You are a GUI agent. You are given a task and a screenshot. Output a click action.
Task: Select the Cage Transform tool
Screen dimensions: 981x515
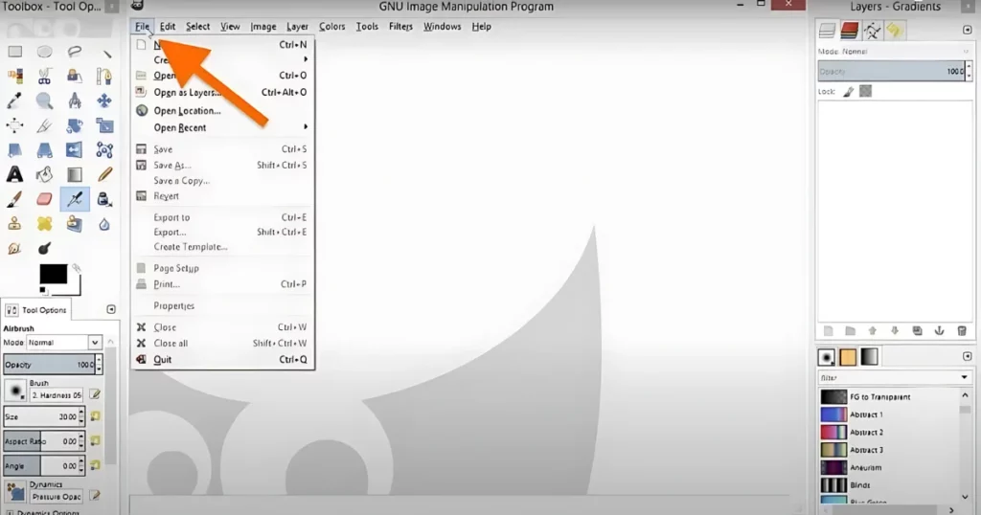click(104, 150)
